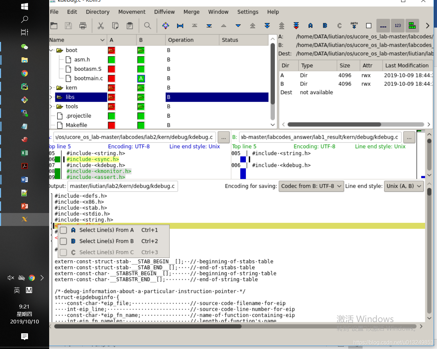This screenshot has height=349, width=437.
Task: Expand the kern folder in tree
Action: tap(51, 88)
